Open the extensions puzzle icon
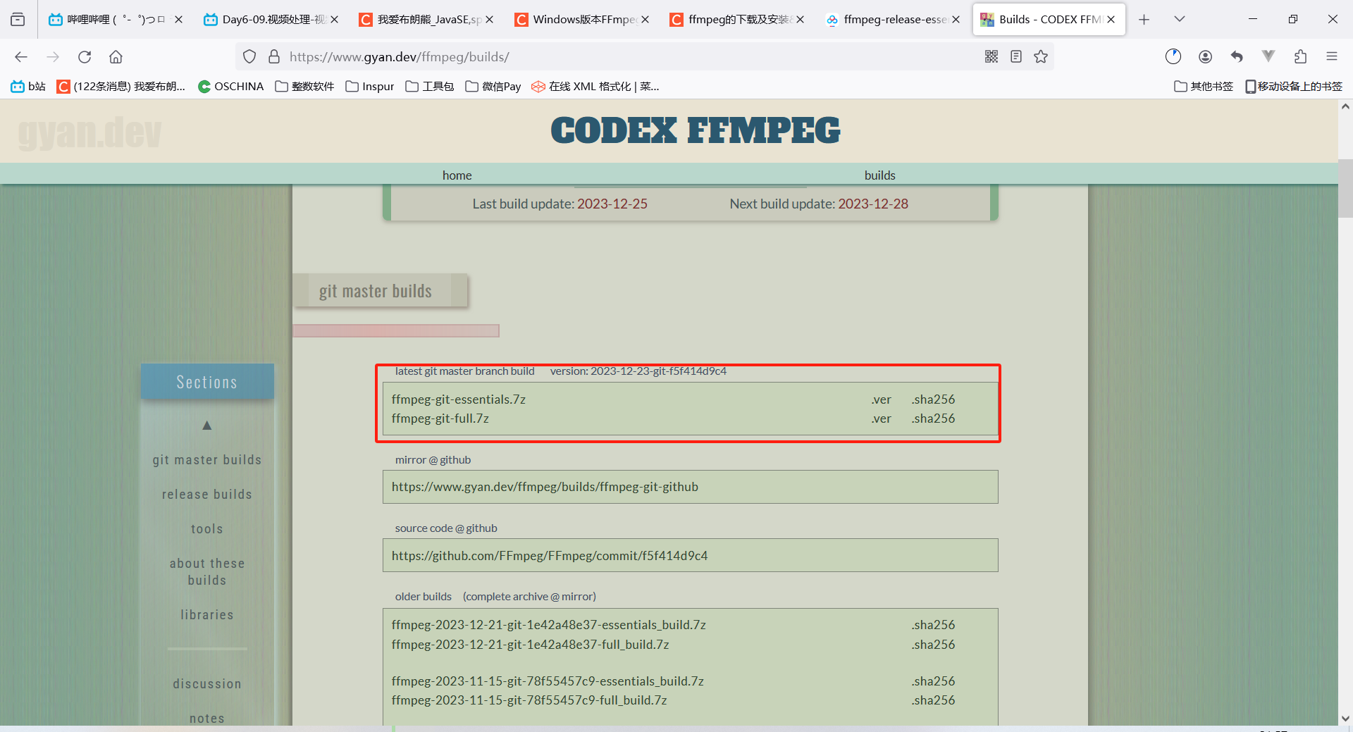 [x=1300, y=57]
